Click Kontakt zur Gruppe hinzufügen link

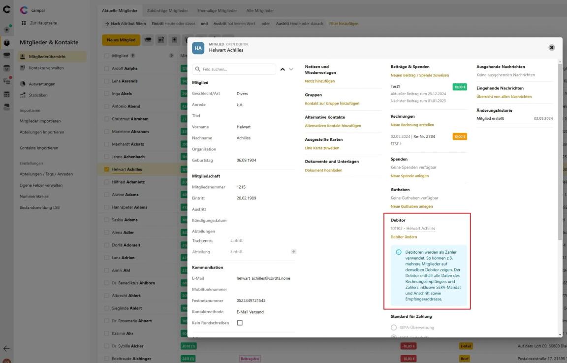click(x=332, y=103)
